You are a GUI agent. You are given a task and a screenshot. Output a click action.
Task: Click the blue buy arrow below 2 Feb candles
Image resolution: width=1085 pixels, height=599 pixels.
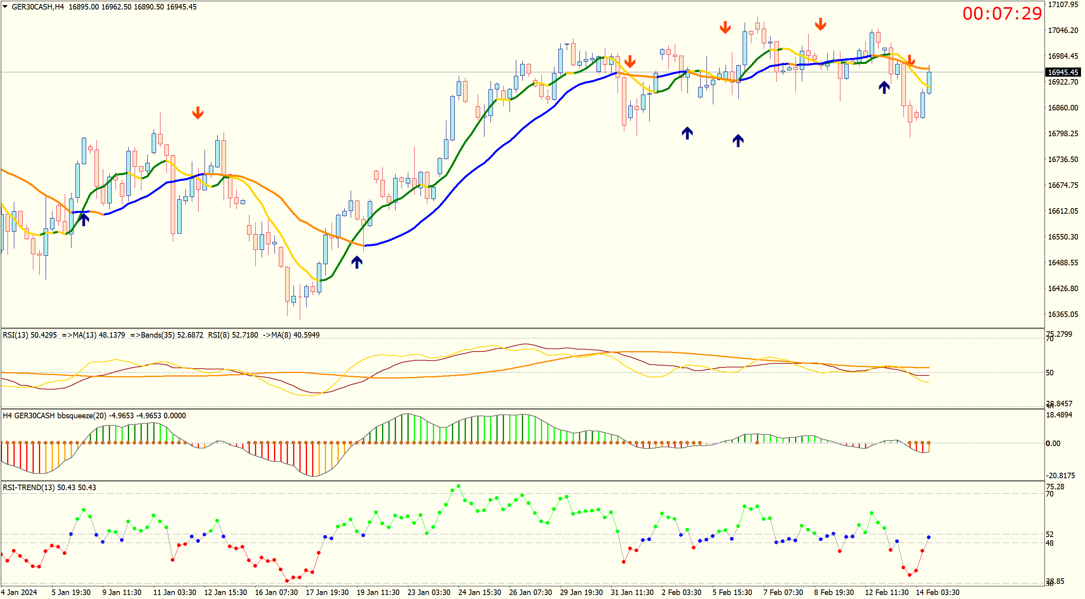click(x=687, y=133)
